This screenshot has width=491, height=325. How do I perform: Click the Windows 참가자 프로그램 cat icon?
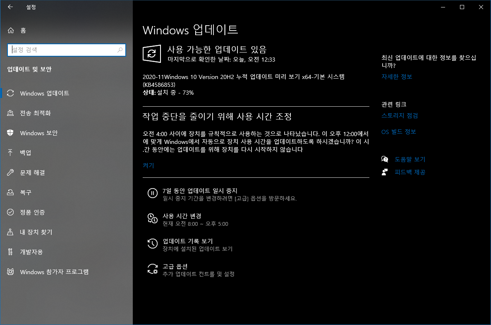(10, 272)
